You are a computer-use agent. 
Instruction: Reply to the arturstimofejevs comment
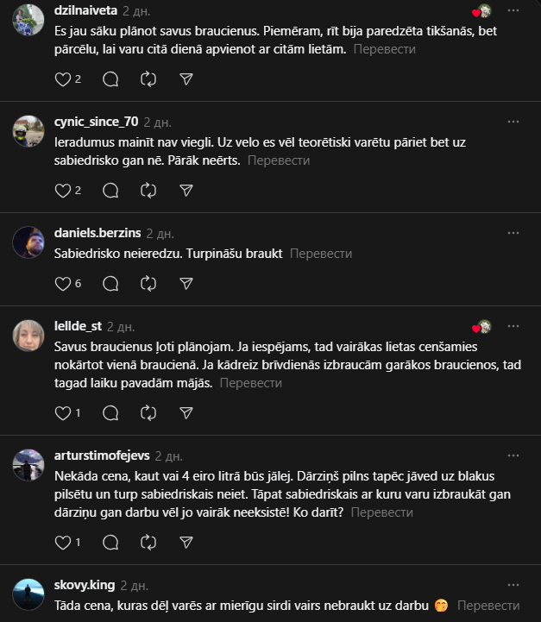tap(110, 543)
